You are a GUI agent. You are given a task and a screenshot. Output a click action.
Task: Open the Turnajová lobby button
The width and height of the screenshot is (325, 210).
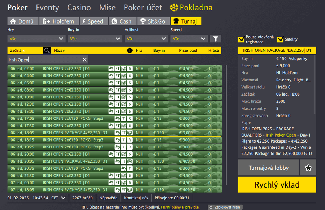point(268,168)
